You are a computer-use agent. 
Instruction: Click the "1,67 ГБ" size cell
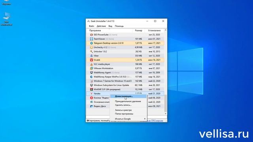[x=138, y=43]
